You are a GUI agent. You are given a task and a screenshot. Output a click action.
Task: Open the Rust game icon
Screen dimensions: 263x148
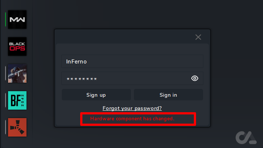tap(17, 127)
